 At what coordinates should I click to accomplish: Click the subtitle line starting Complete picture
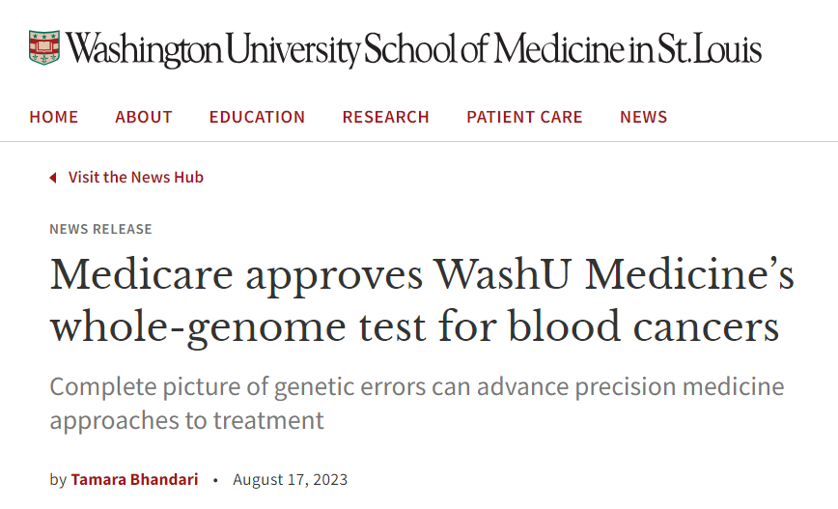pos(416,387)
